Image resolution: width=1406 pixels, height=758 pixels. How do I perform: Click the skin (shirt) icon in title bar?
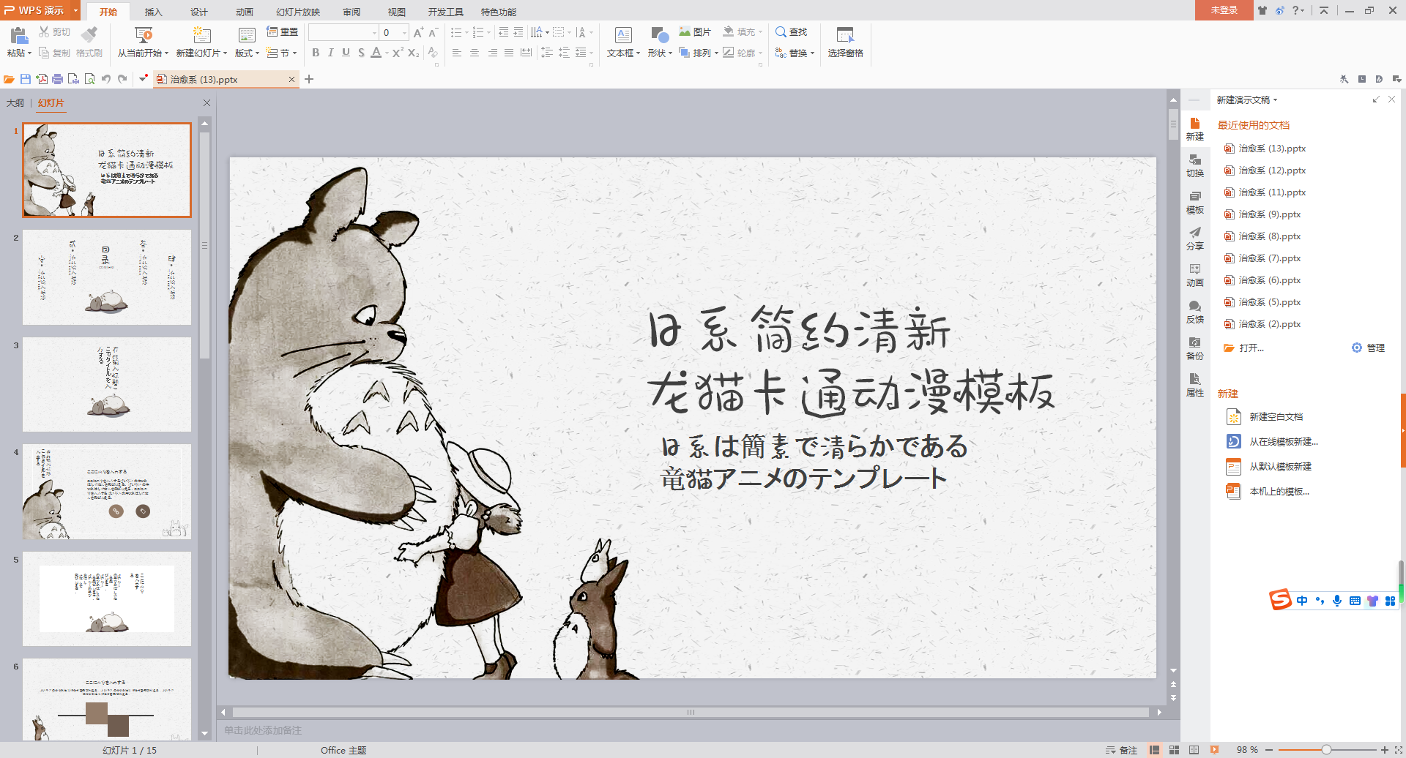click(1262, 10)
